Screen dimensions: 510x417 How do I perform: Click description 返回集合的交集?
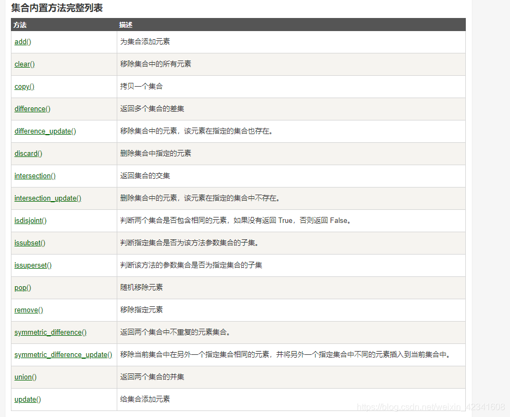[x=145, y=176]
